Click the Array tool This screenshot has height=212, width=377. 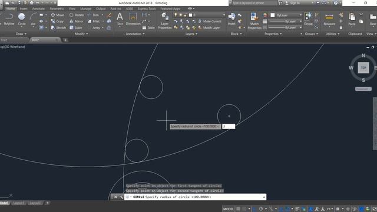[94, 28]
